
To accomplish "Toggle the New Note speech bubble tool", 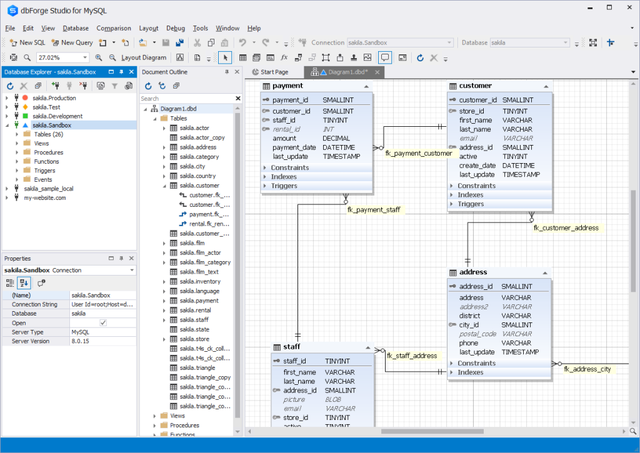I will pyautogui.click(x=385, y=57).
